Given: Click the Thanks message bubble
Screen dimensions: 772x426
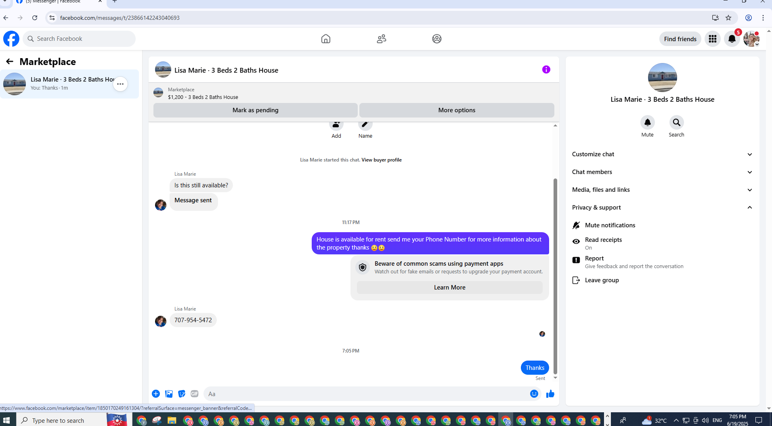Looking at the screenshot, I should coord(535,368).
